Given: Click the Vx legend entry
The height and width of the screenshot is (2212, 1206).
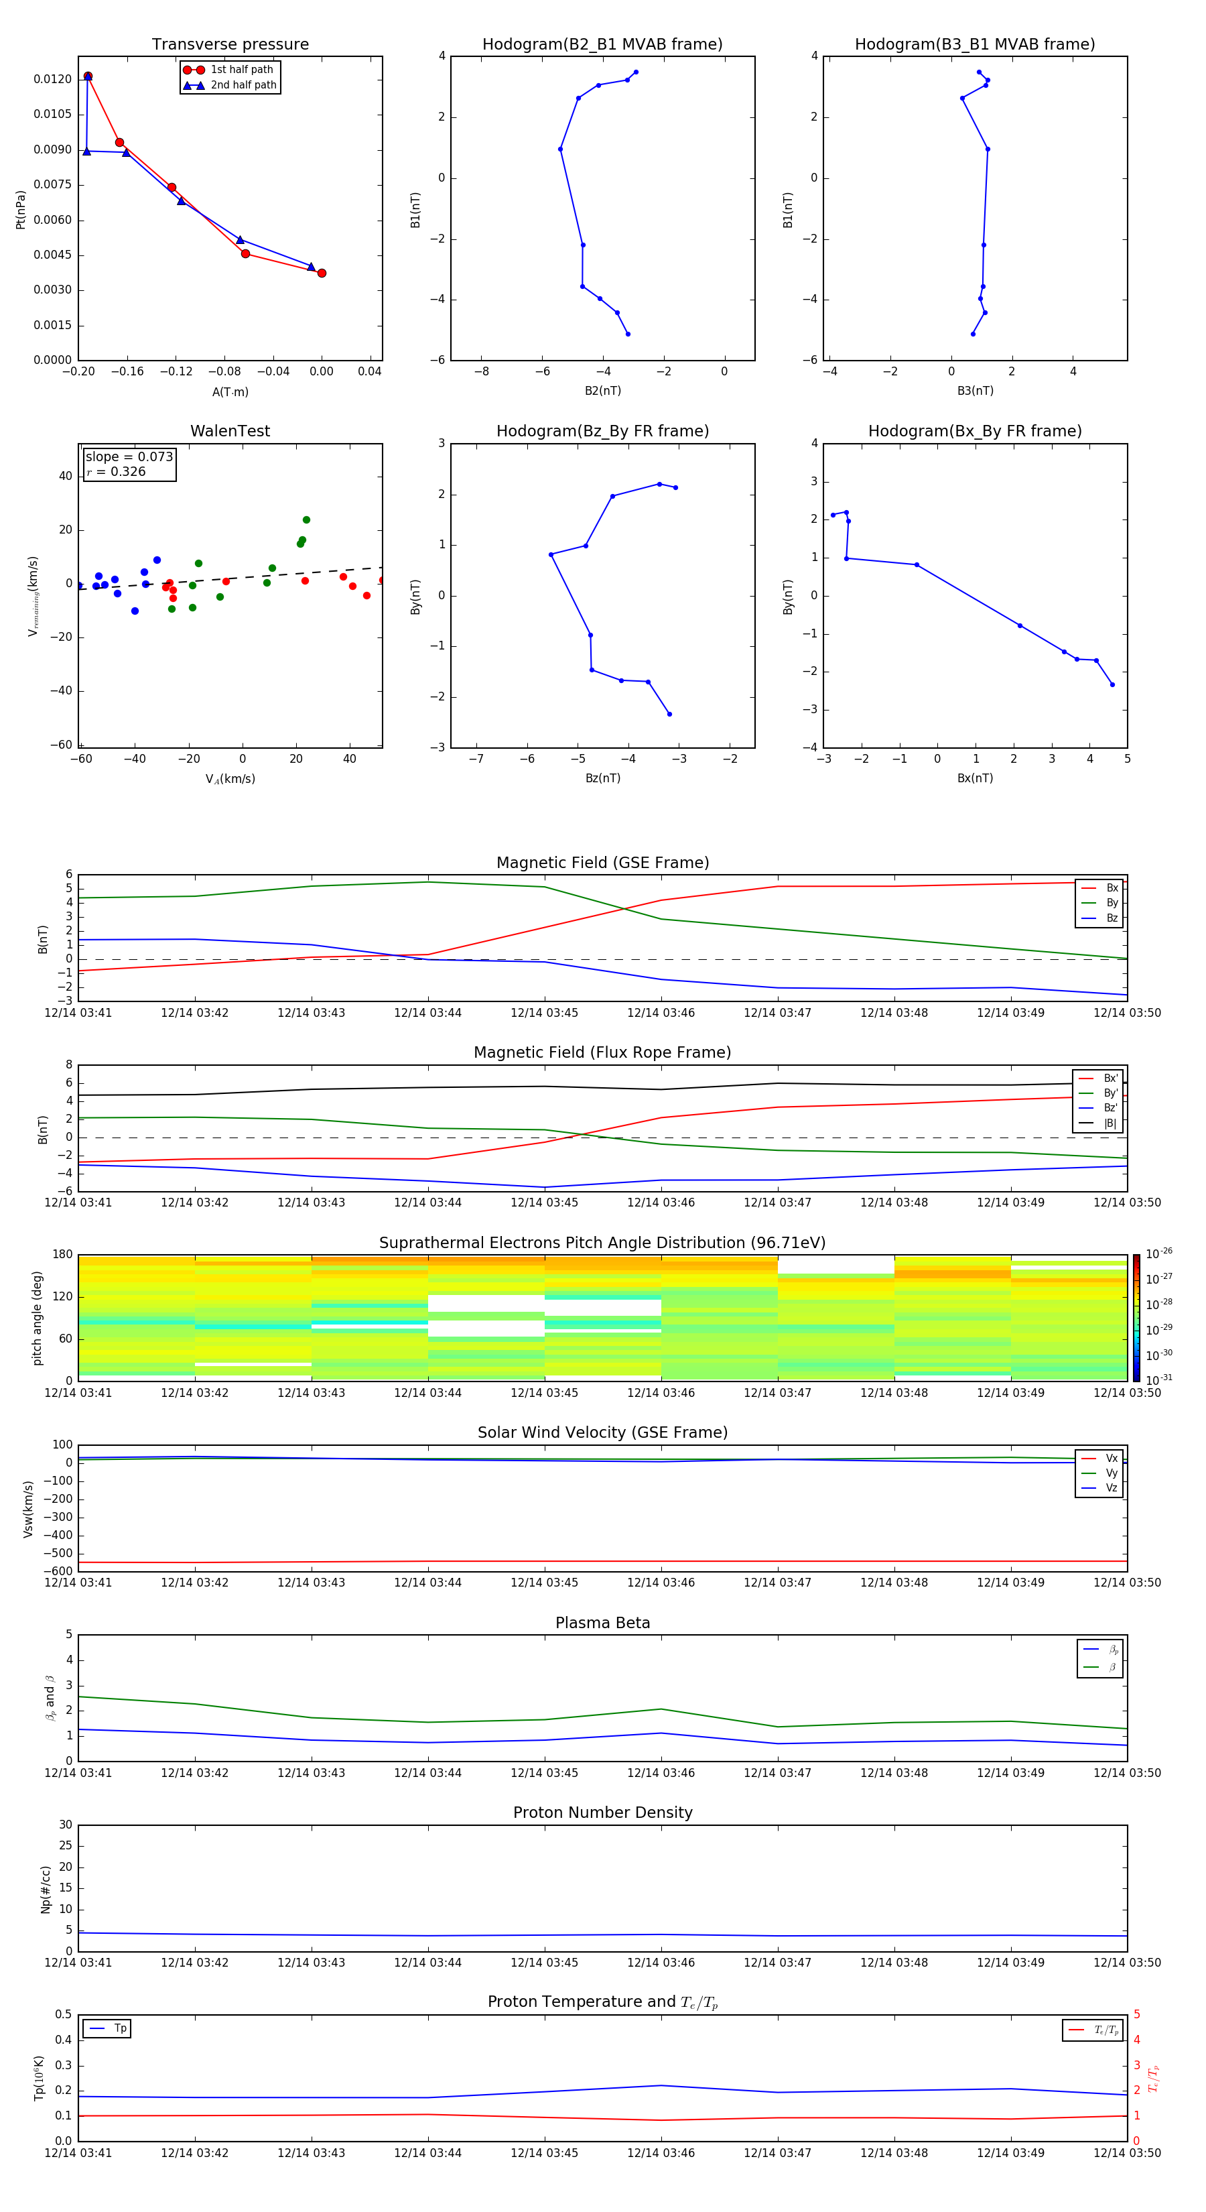Looking at the screenshot, I should pos(1099,1458).
